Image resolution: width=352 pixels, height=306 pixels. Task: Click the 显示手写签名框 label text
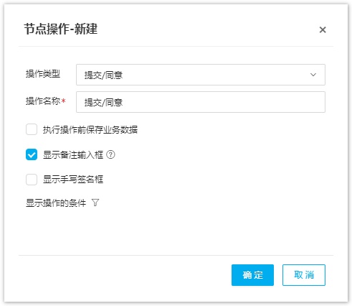[x=73, y=180]
